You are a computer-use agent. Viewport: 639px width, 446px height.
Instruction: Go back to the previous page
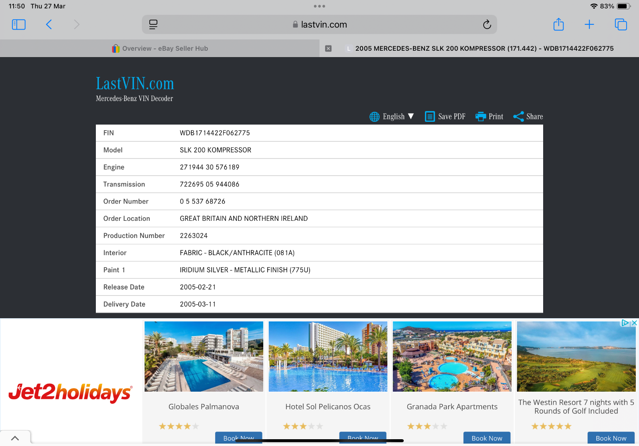(49, 25)
